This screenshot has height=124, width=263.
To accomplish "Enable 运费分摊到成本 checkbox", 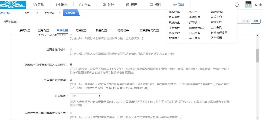I will [71, 49].
